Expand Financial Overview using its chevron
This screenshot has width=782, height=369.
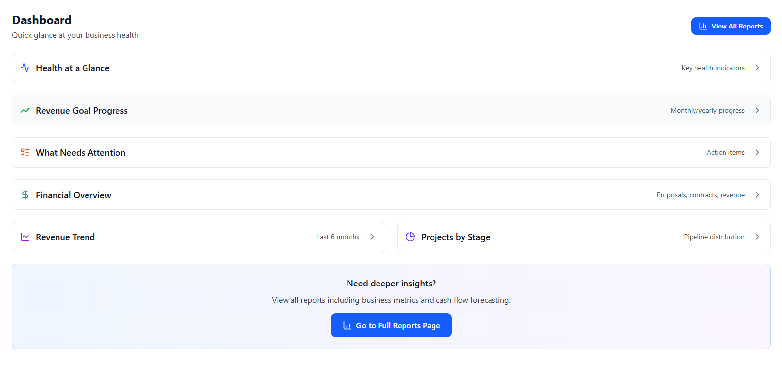click(757, 195)
